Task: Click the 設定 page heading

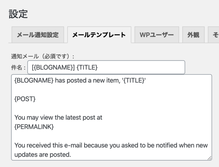Action: [x=18, y=14]
